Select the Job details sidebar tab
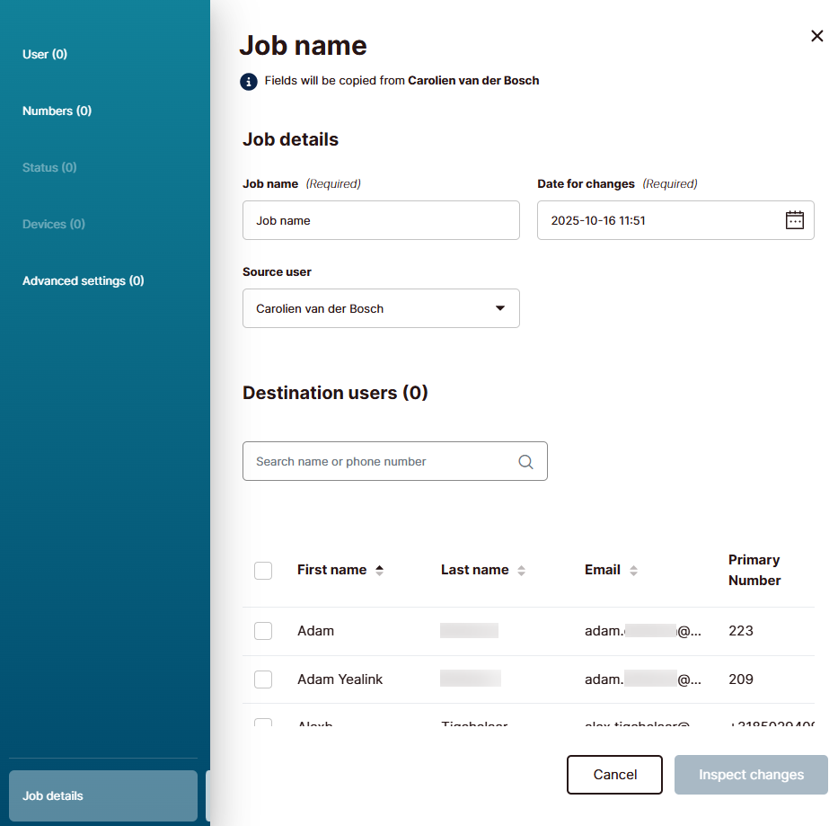 pyautogui.click(x=102, y=795)
